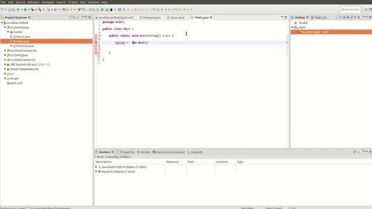The width and height of the screenshot is (372, 209).
Task: Minimize the code editor area
Action: 282,17
